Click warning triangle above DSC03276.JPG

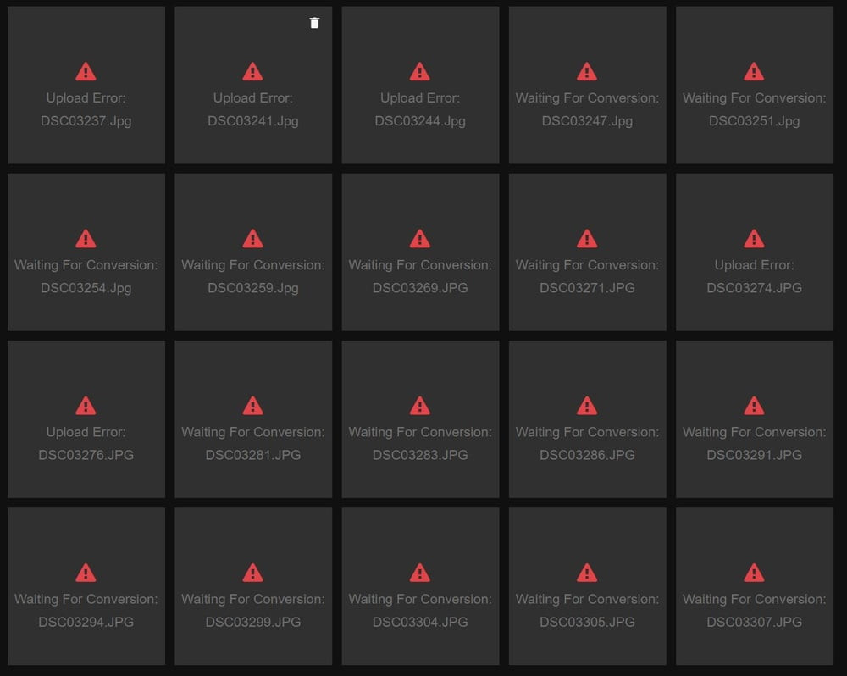[x=86, y=406]
